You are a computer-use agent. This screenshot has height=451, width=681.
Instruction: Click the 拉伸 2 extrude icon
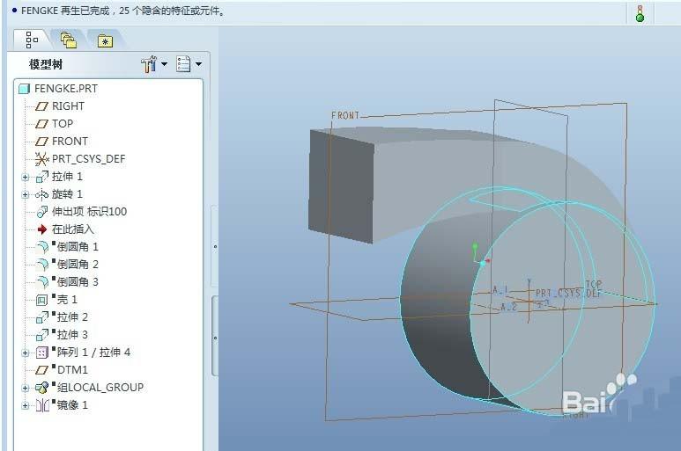click(41, 317)
